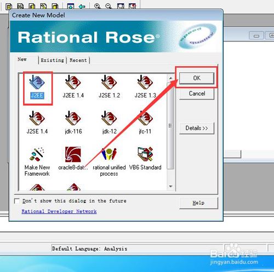Switch to the Recent tab
This screenshot has width=274, height=272.
[x=78, y=60]
